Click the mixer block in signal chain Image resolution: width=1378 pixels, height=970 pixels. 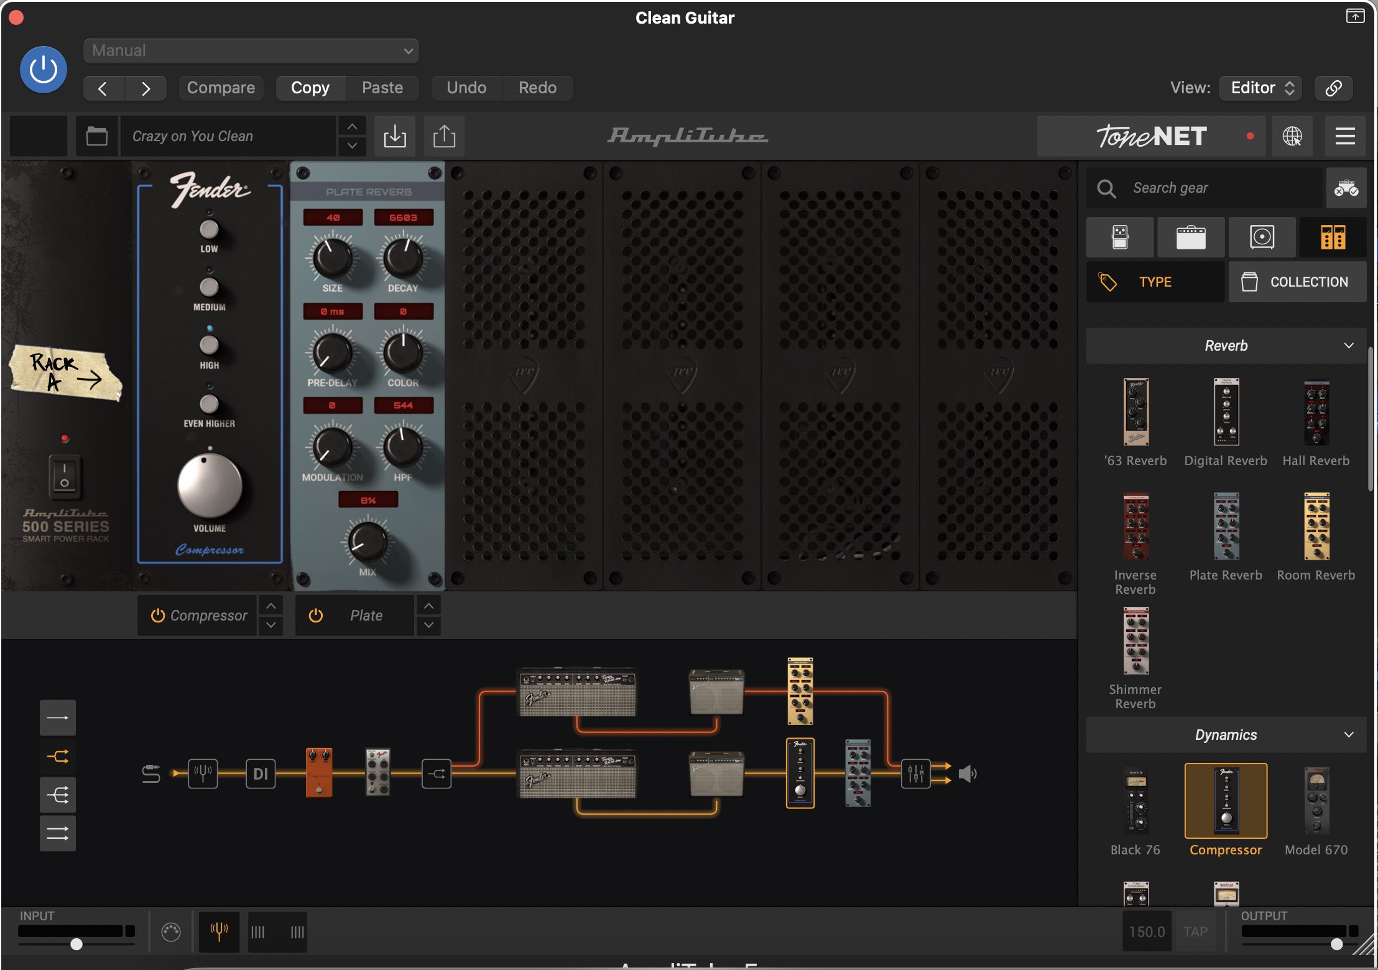click(916, 774)
